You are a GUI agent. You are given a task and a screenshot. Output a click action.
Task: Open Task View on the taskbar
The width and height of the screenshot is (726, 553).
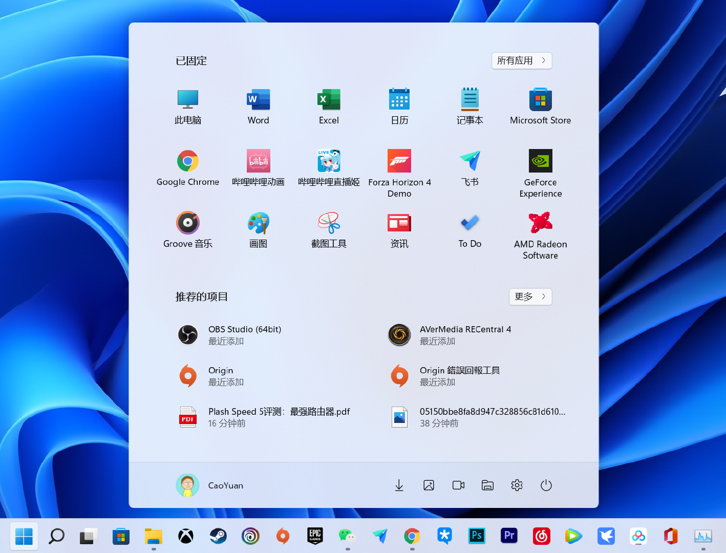[89, 536]
